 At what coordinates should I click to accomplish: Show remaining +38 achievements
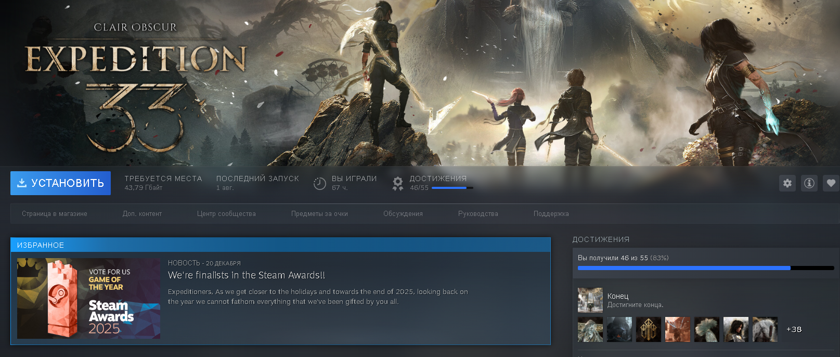[x=794, y=329]
